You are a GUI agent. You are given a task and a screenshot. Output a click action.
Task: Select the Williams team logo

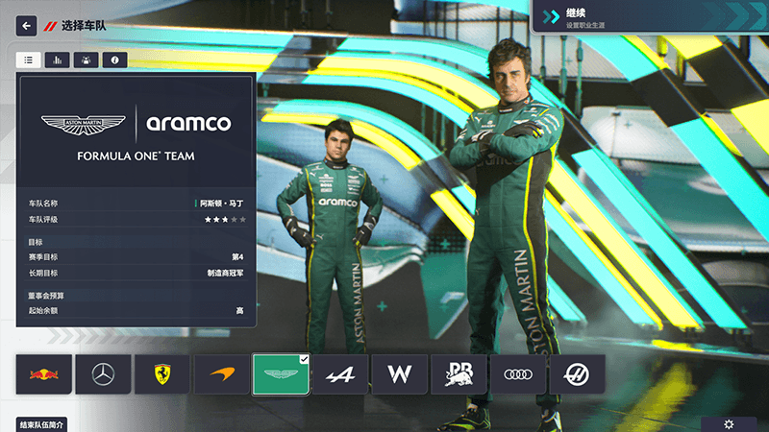pos(400,374)
